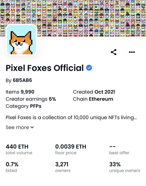Expand description with See more

pos(20,127)
